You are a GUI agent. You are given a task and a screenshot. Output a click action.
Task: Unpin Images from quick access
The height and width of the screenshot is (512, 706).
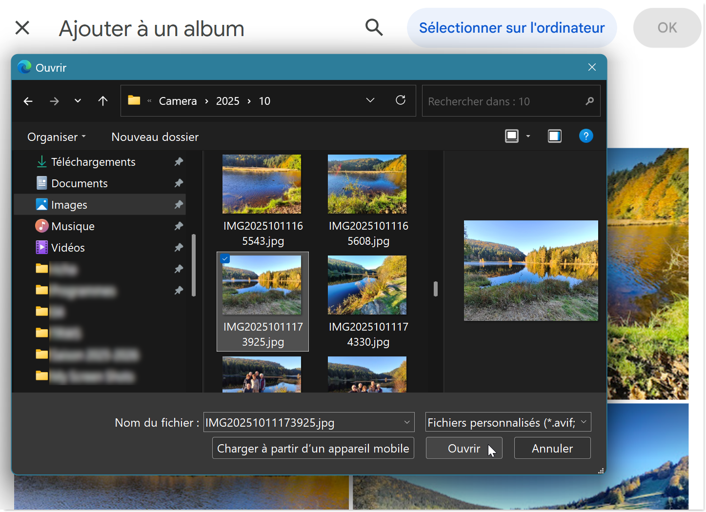pos(179,205)
